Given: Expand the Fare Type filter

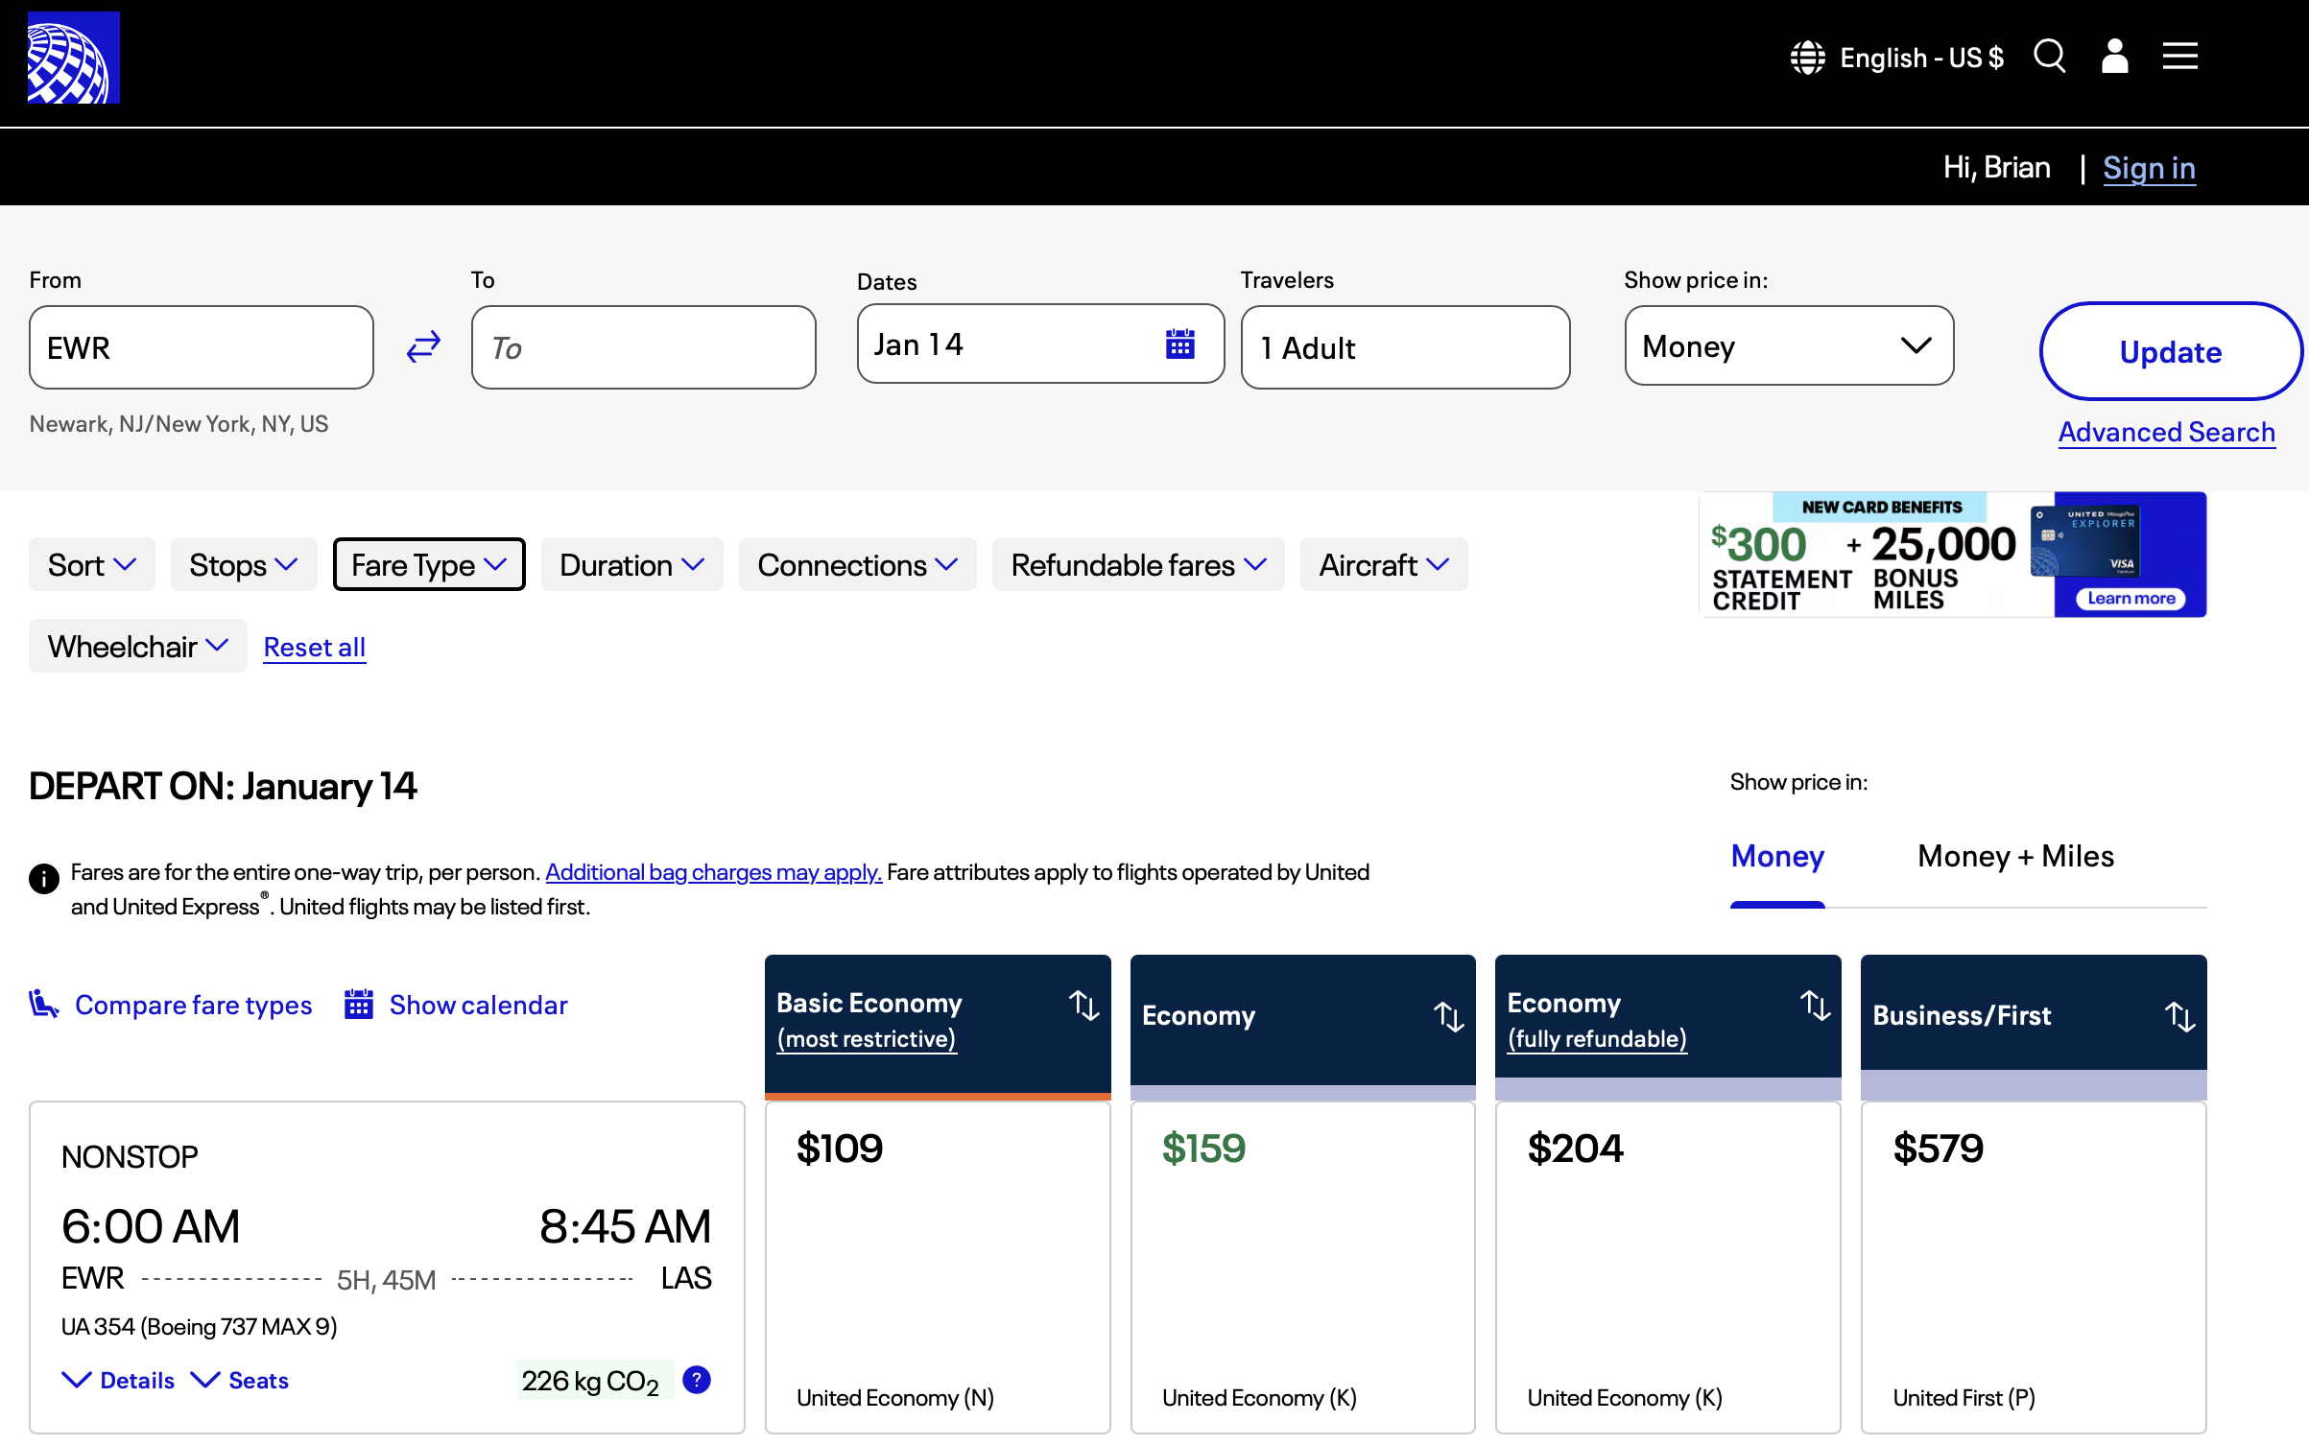Looking at the screenshot, I should click(x=428, y=565).
